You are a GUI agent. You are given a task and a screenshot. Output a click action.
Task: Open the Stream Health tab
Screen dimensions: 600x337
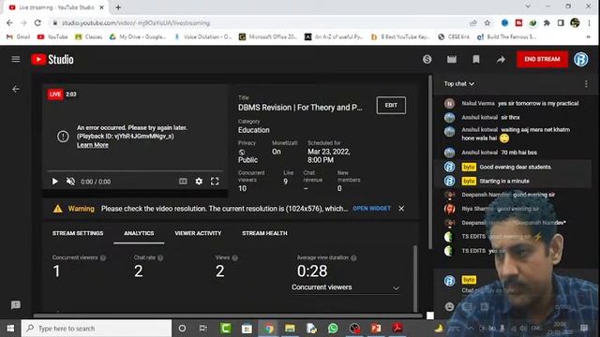(264, 233)
